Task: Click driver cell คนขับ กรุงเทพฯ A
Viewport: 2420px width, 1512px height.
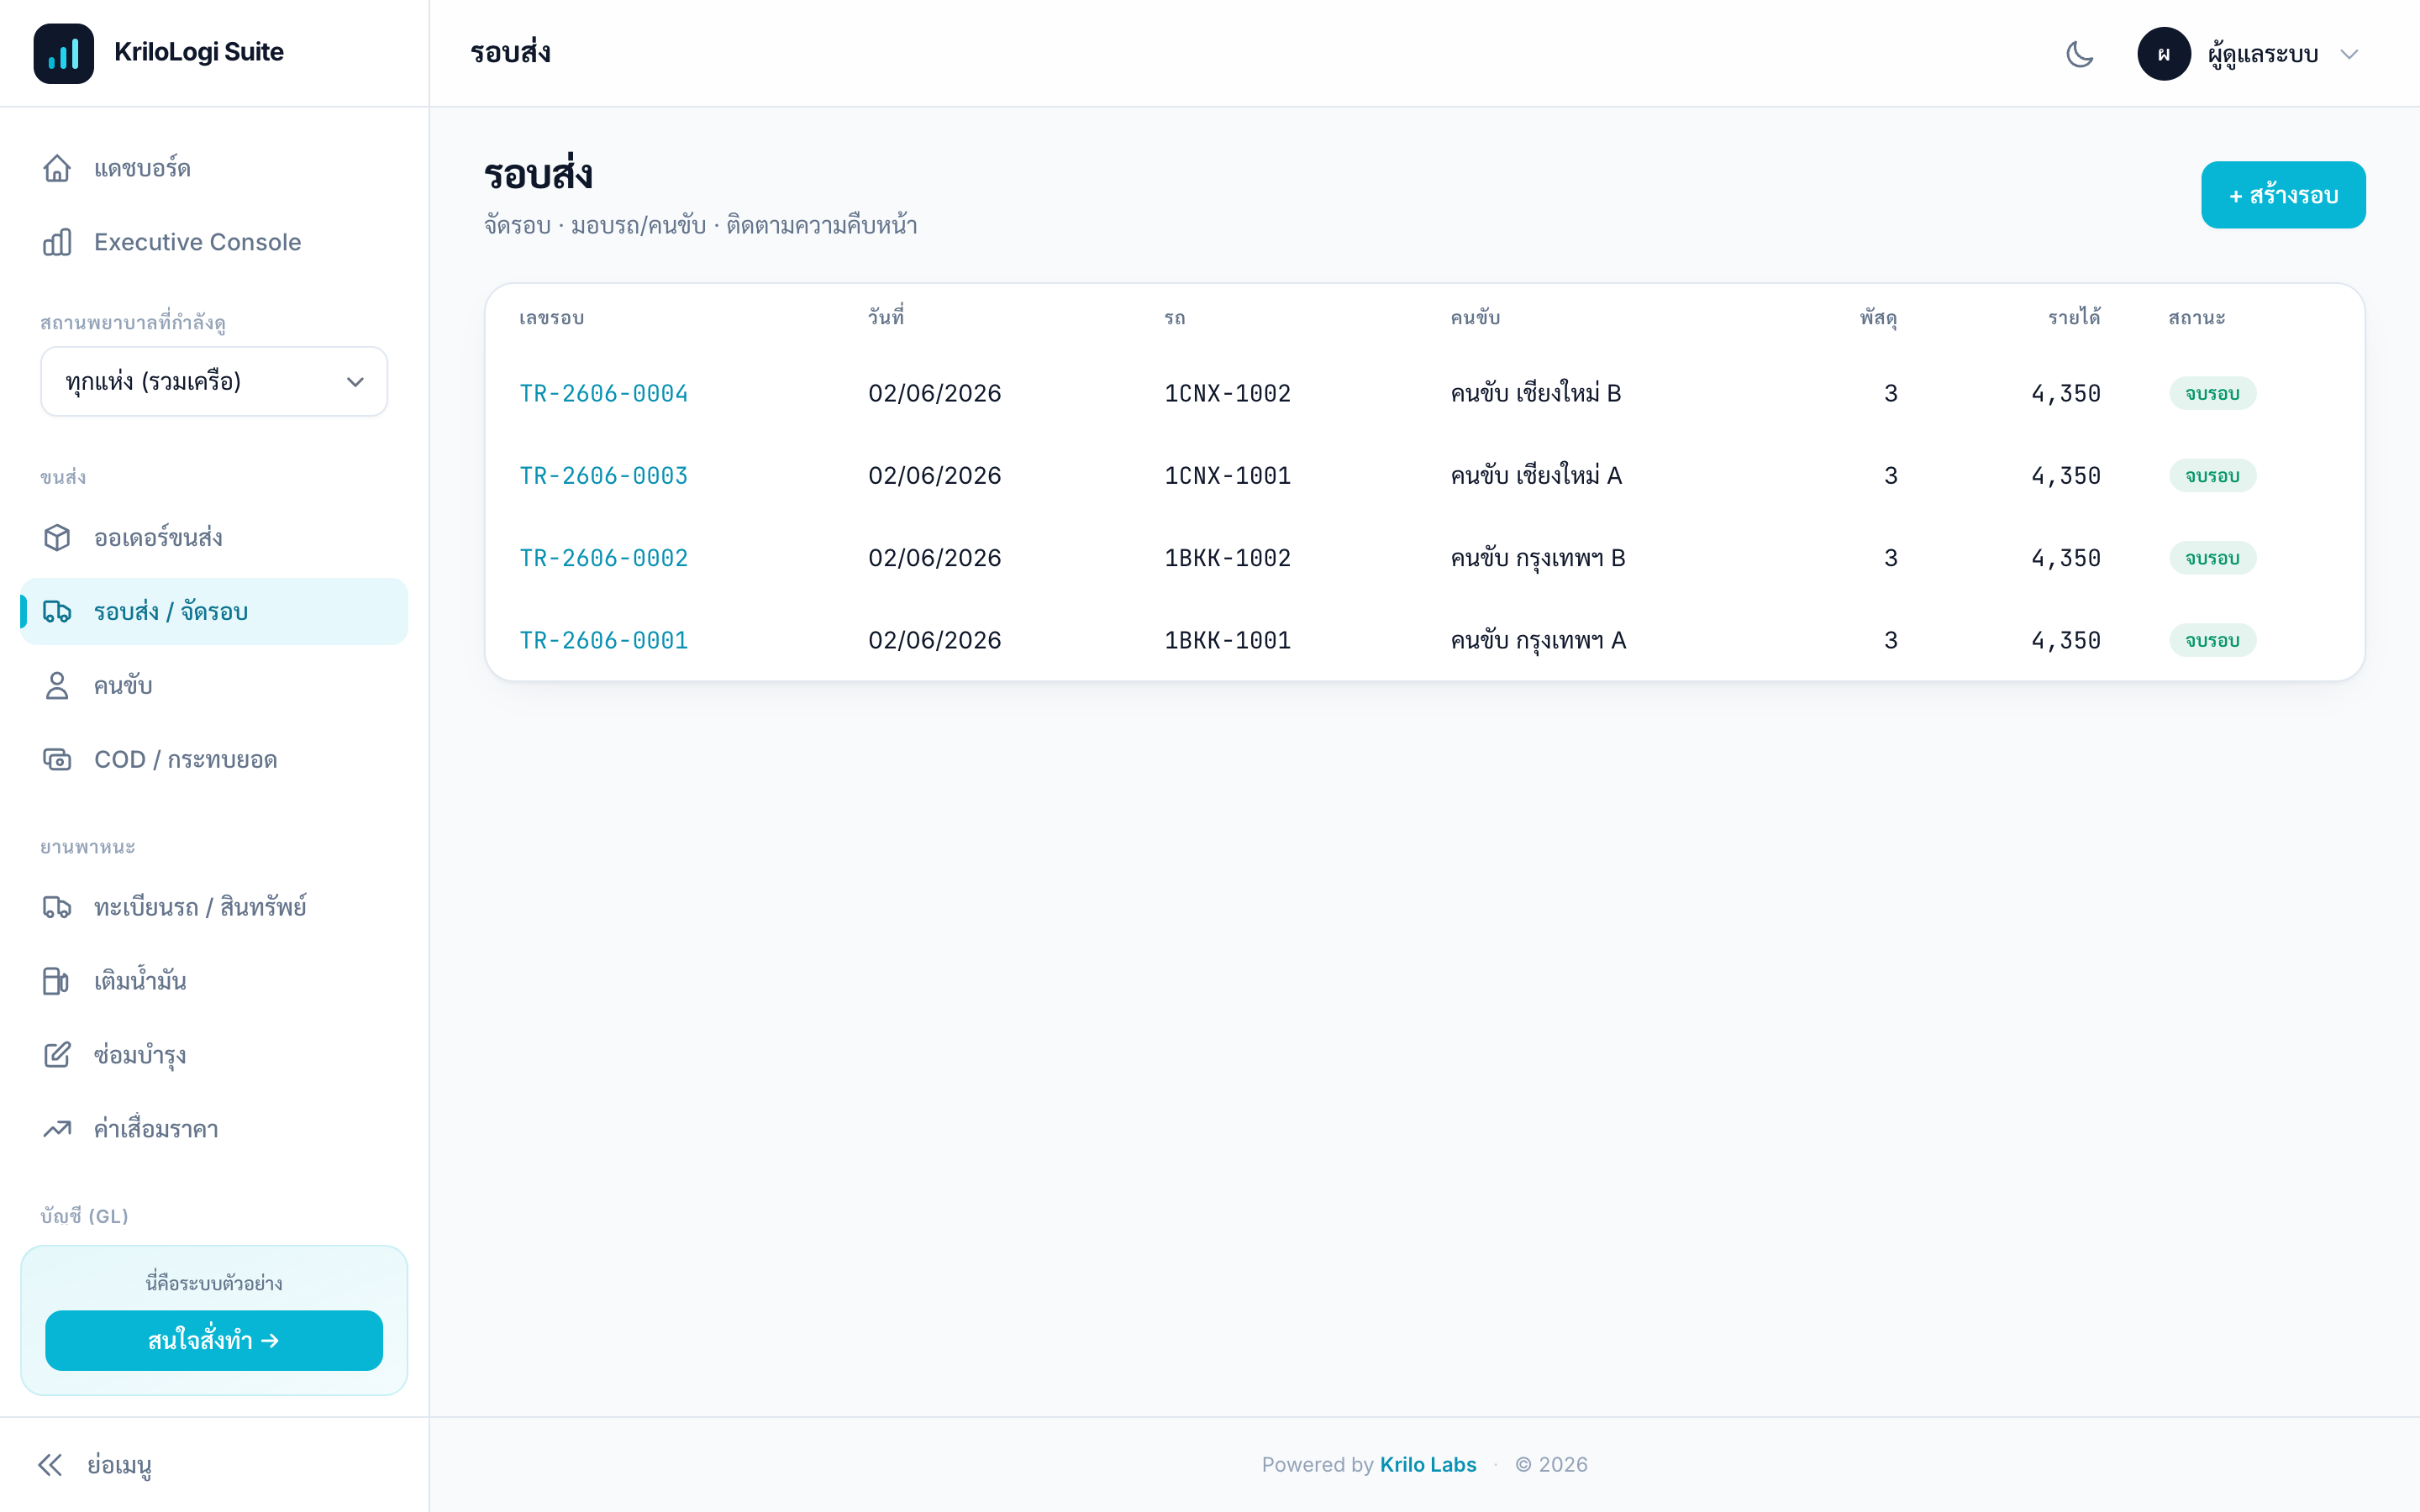Action: tap(1538, 640)
